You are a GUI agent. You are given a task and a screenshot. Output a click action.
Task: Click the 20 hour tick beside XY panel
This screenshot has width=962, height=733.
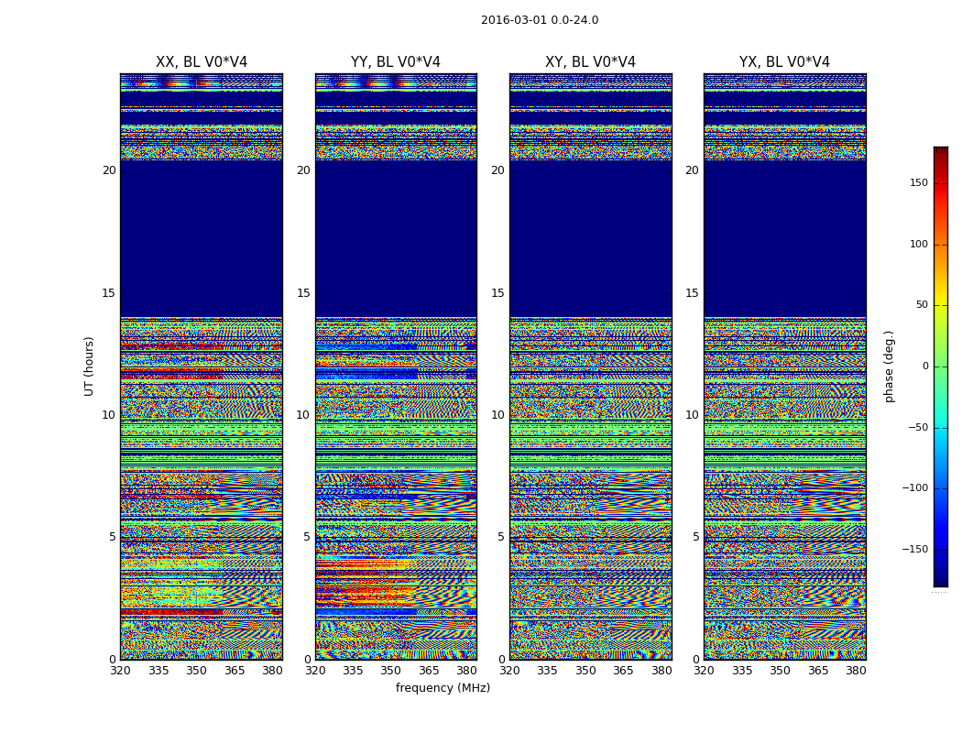click(497, 170)
